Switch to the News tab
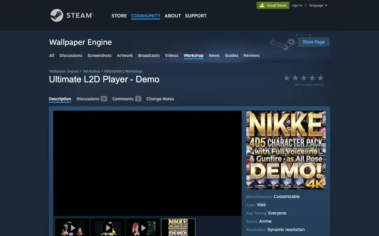 pyautogui.click(x=214, y=55)
